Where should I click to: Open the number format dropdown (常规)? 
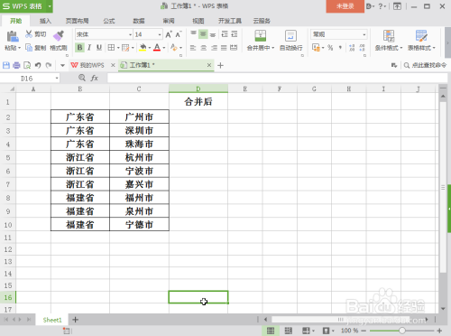click(x=364, y=34)
